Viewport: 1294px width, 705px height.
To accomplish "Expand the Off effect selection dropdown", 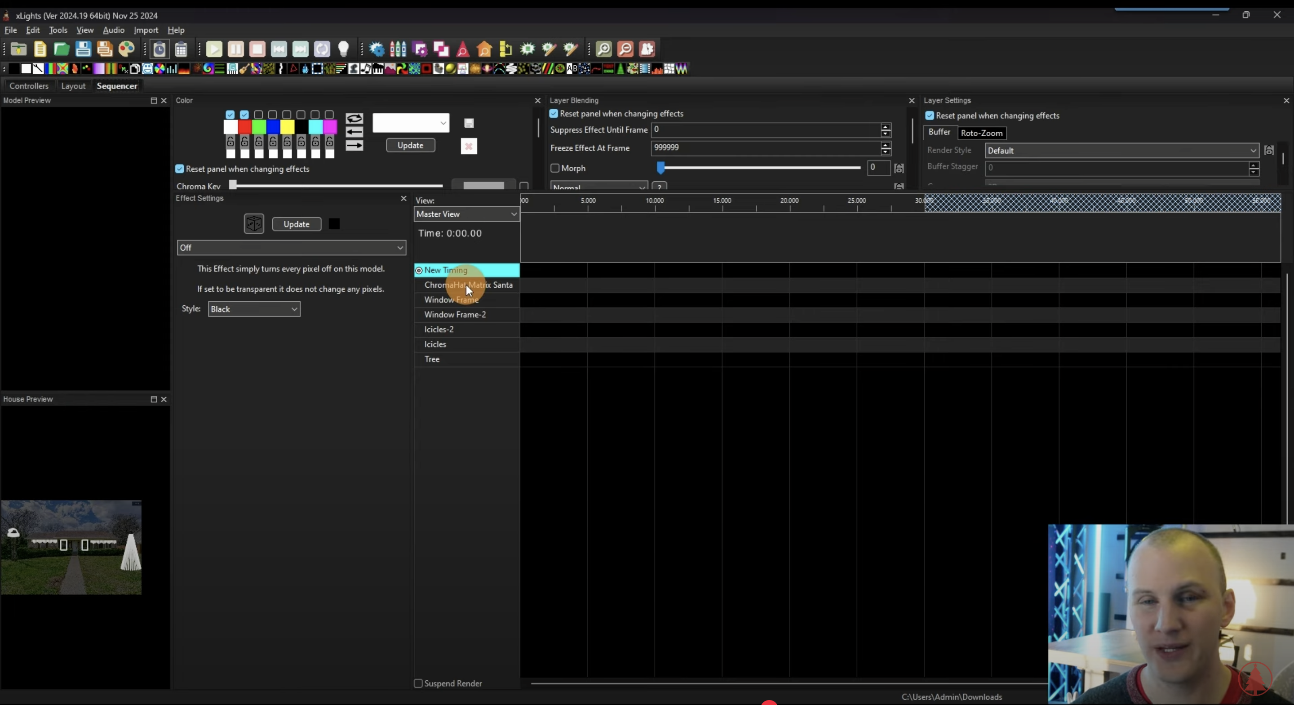I will coord(291,247).
